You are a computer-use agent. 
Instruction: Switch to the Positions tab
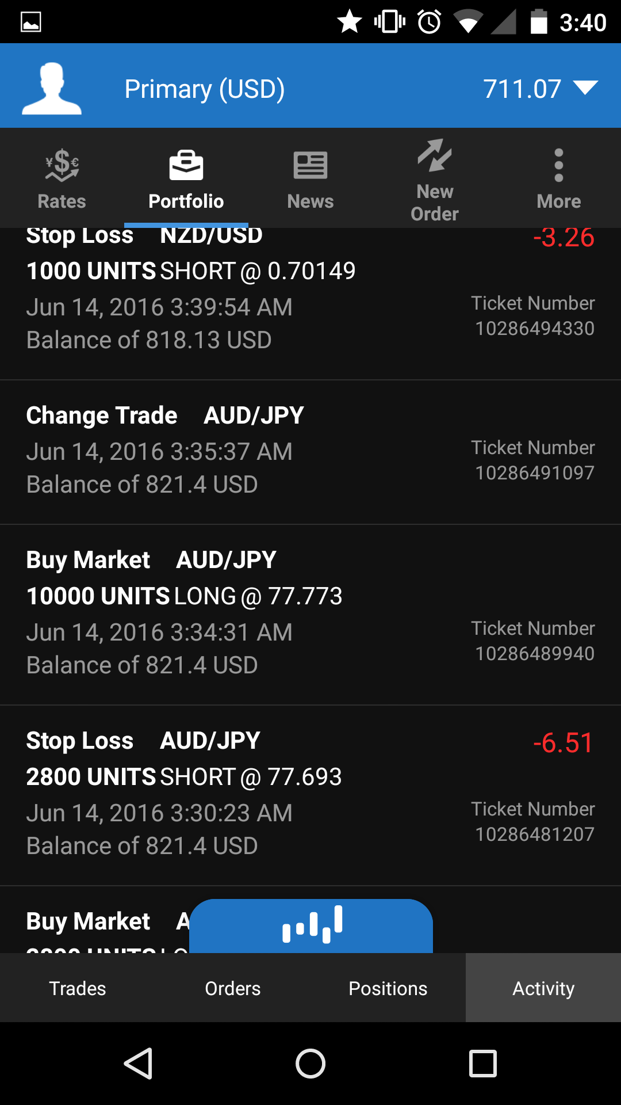388,988
